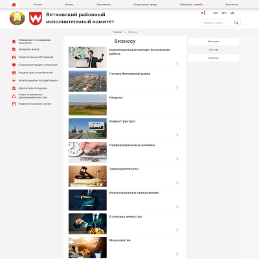Open Преференциальные режимы link
The height and width of the screenshot is (259, 259).
tap(132, 145)
